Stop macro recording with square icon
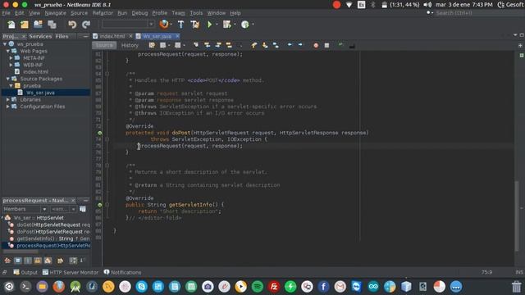 pyautogui.click(x=326, y=45)
